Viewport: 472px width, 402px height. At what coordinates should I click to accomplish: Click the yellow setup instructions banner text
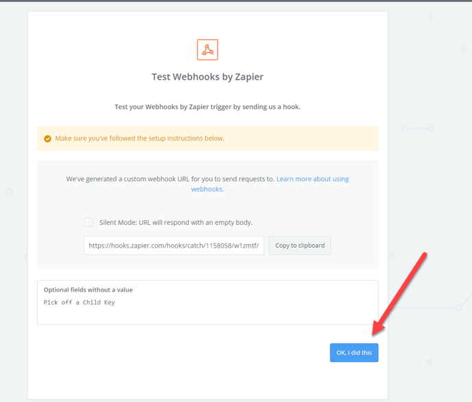click(x=140, y=139)
